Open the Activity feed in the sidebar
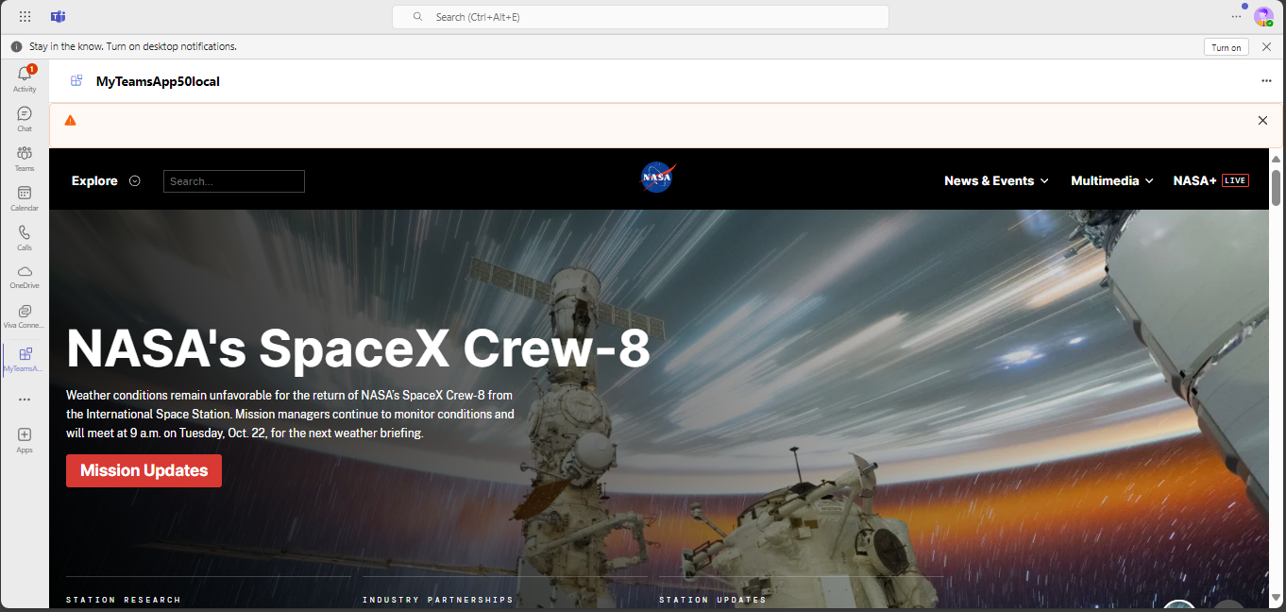The image size is (1286, 612). coord(25,78)
